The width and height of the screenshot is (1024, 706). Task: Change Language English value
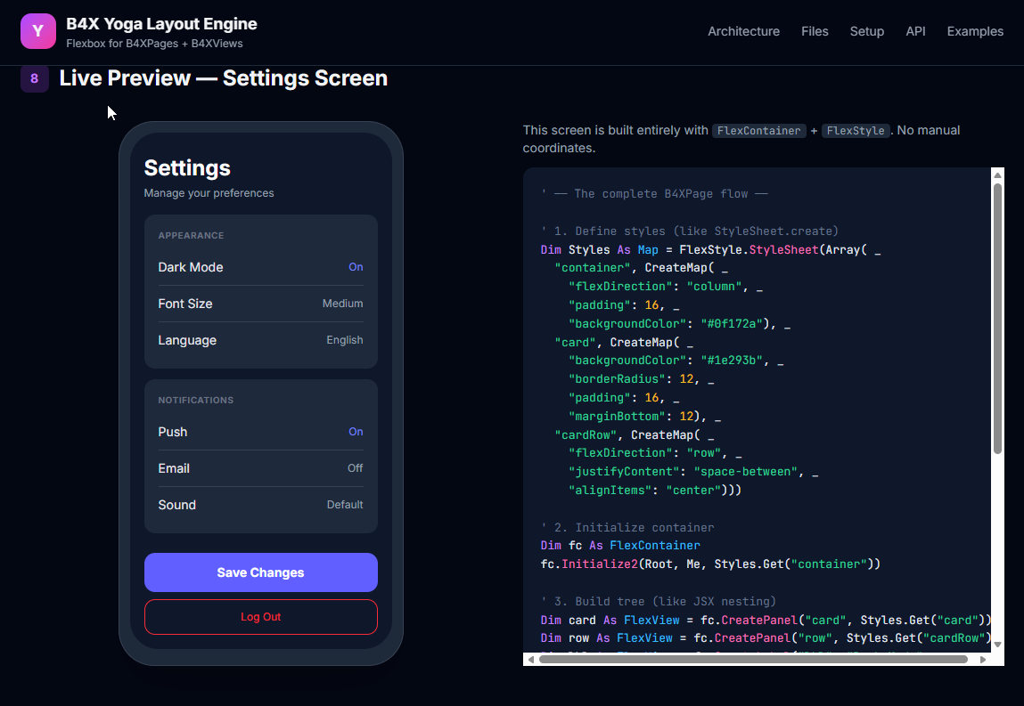point(344,340)
